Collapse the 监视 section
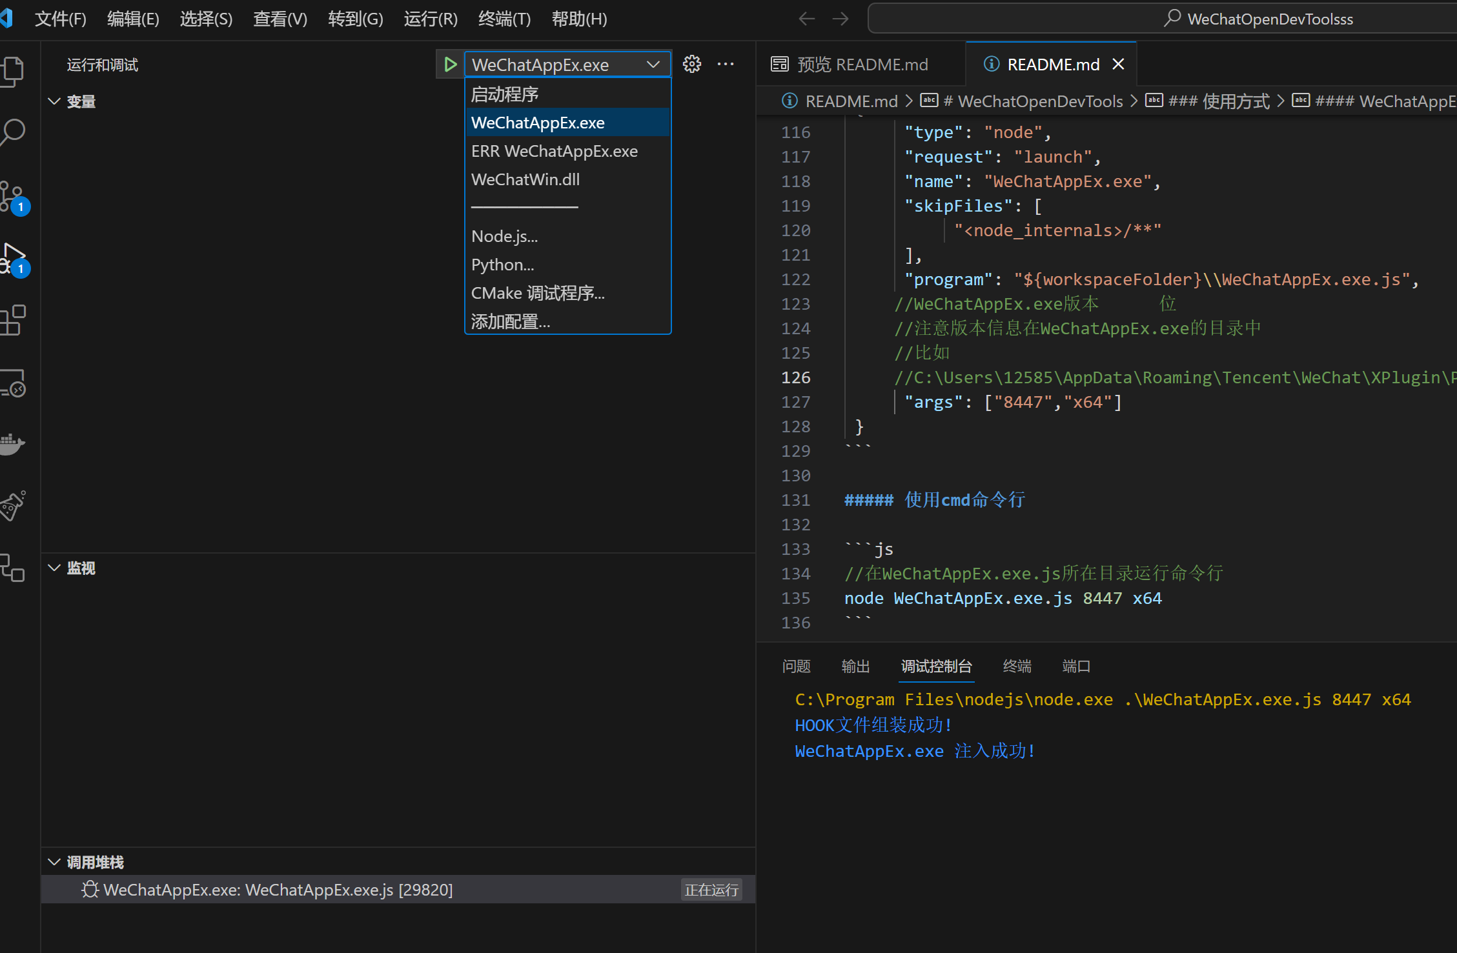This screenshot has height=953, width=1457. [54, 568]
